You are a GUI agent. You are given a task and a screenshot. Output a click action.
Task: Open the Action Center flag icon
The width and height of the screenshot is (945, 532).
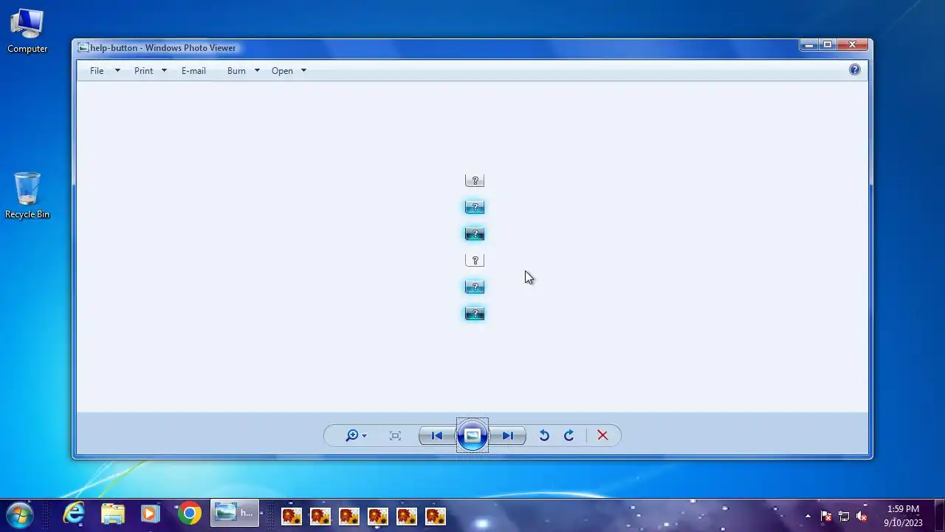tap(826, 516)
